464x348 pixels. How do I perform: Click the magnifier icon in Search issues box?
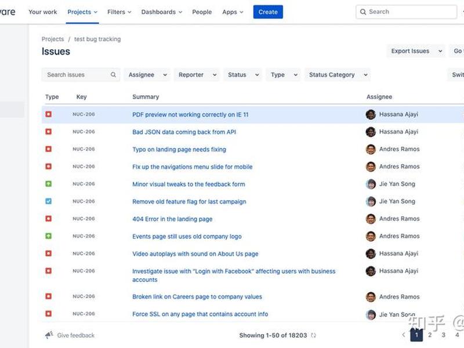pos(113,75)
